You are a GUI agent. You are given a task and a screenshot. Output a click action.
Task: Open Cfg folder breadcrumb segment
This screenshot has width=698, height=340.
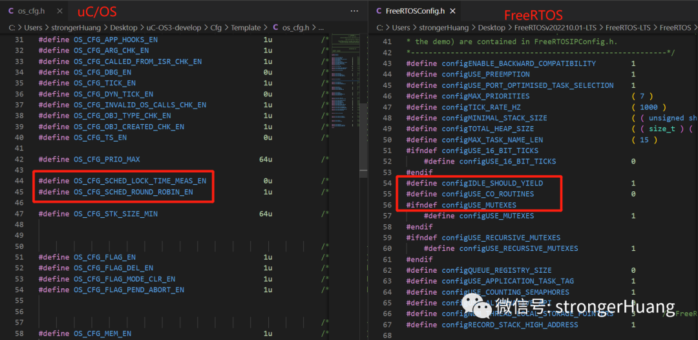(x=216, y=28)
